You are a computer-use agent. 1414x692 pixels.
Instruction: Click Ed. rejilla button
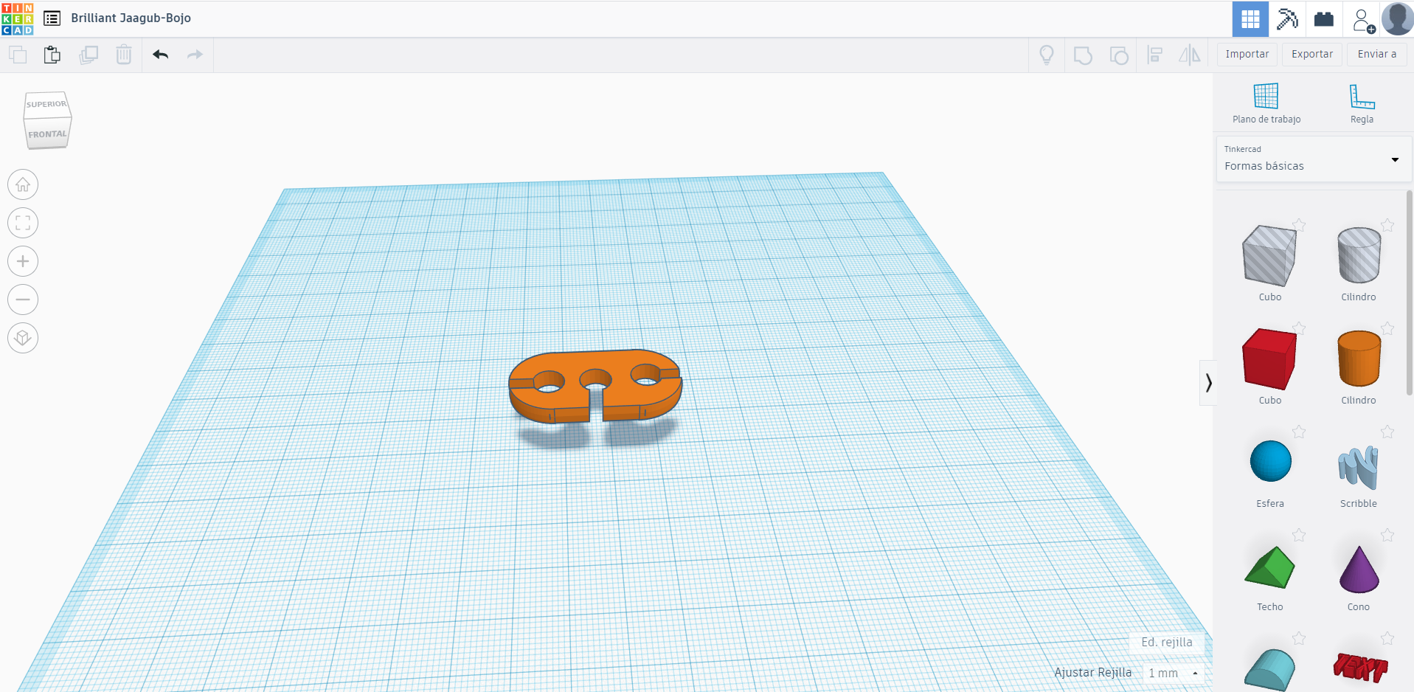click(x=1167, y=643)
